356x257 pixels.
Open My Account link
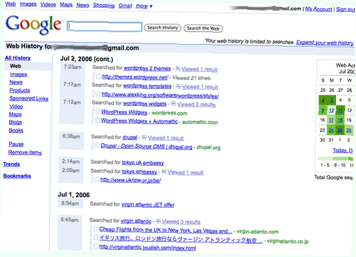(x=319, y=9)
